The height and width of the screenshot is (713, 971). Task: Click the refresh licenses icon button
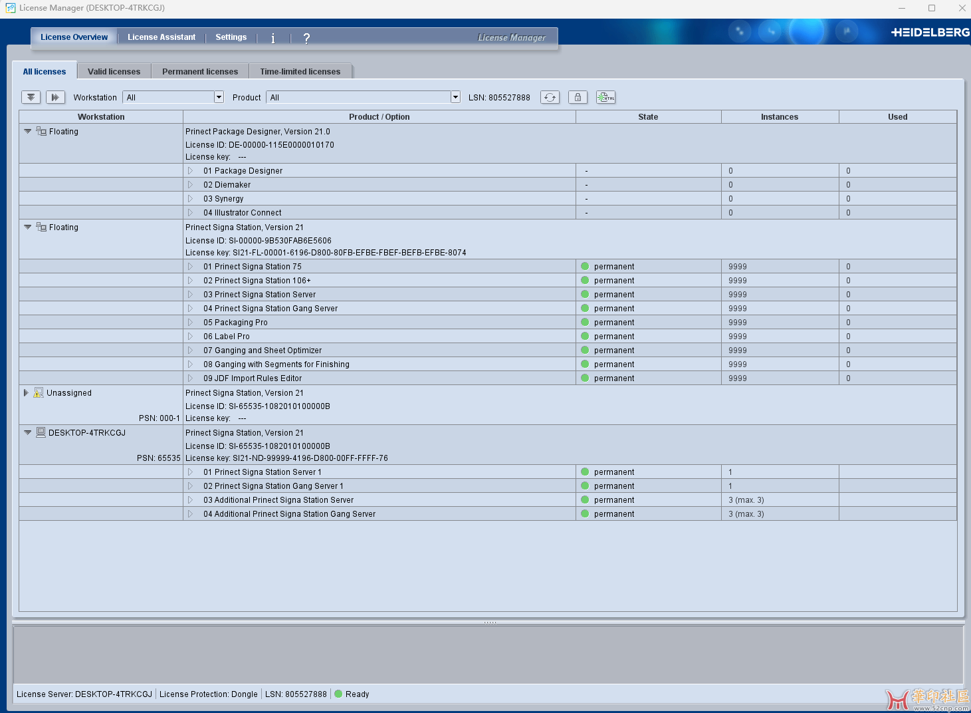pos(550,97)
